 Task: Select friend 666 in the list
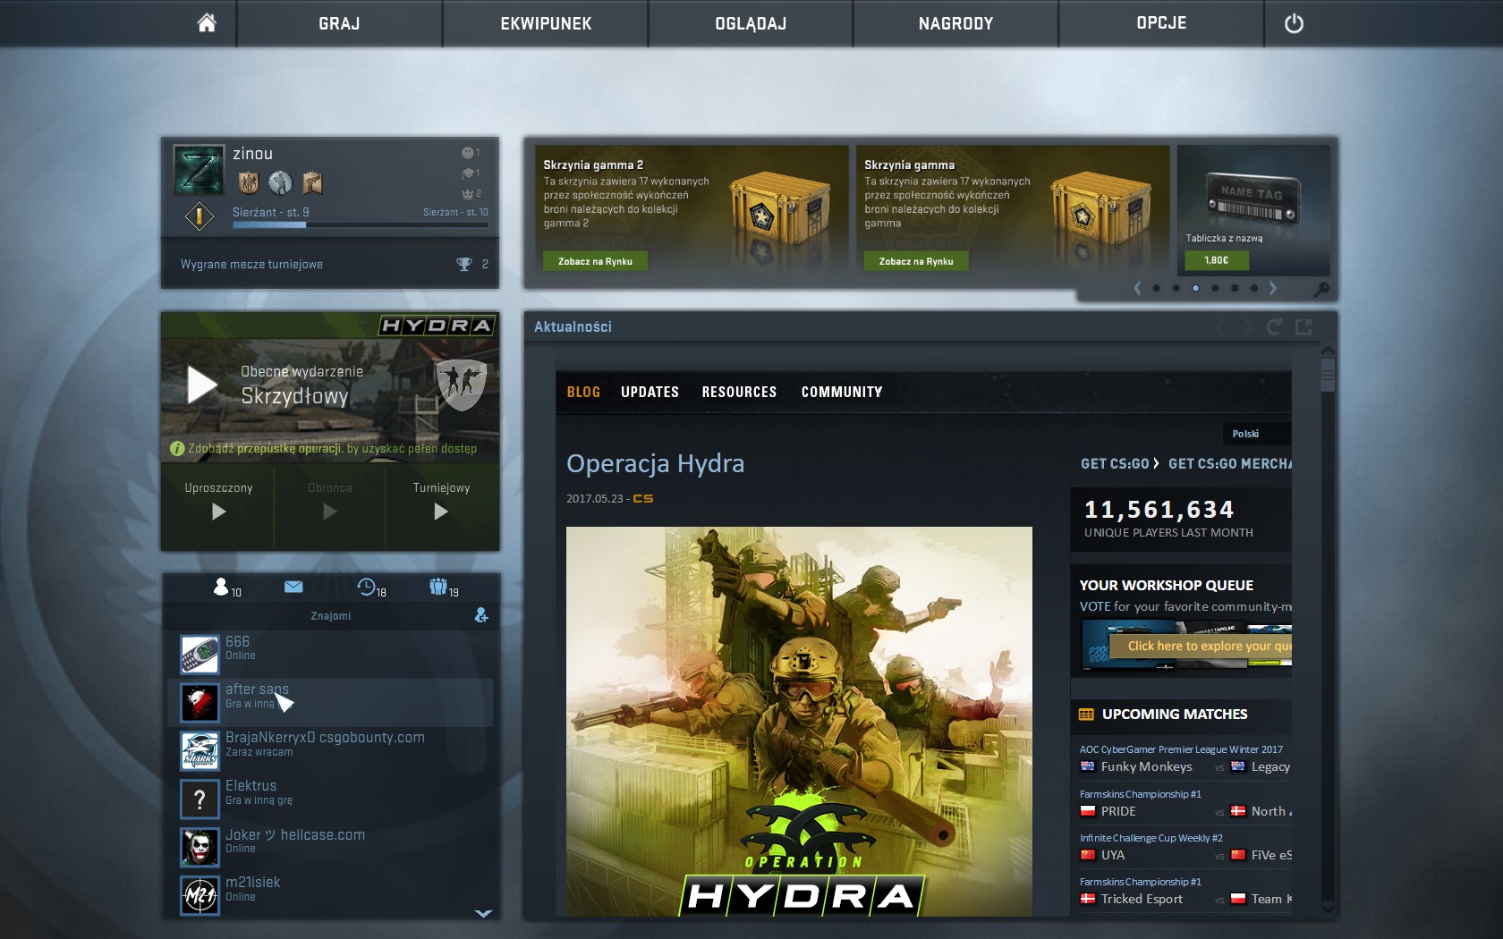coord(330,654)
